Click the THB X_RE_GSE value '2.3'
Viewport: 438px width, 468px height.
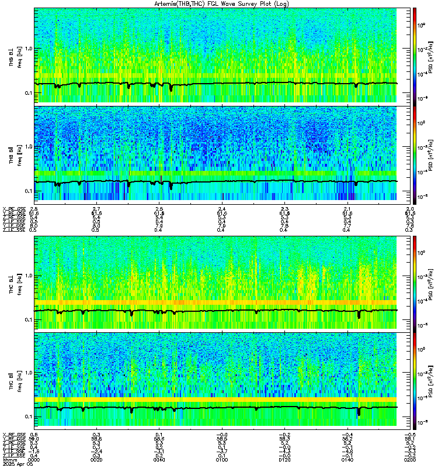284,209
